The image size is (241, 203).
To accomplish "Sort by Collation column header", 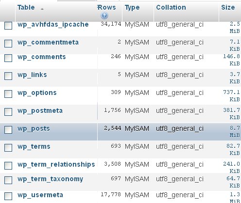I will click(171, 7).
